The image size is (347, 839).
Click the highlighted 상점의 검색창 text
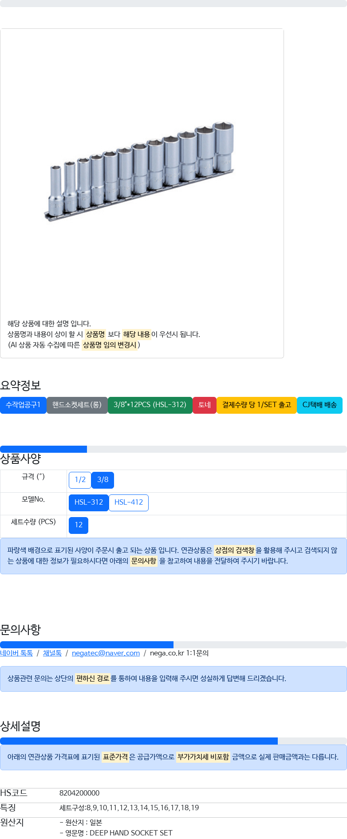click(x=234, y=550)
